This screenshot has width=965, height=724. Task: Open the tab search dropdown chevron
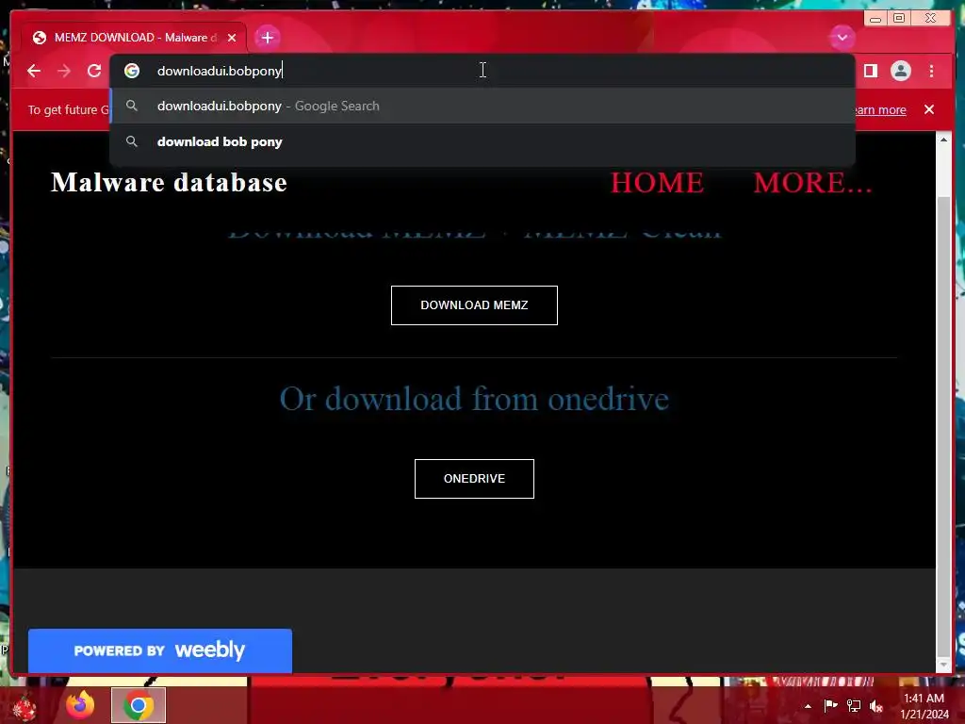(x=842, y=38)
